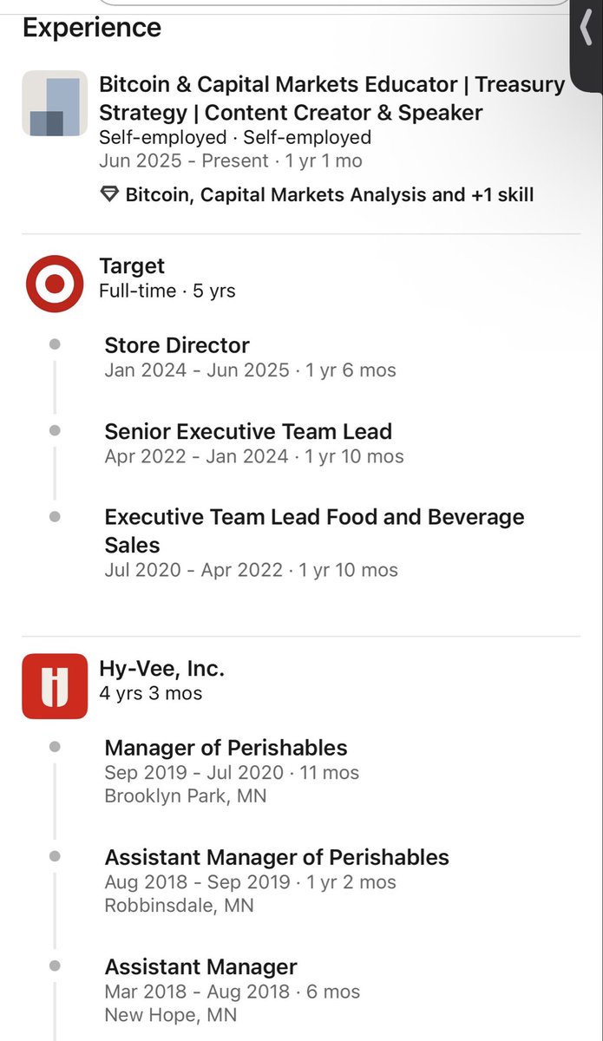Open Bitcoin, Capital Markets Analysis skills link
The image size is (603, 1041).
pyautogui.click(x=330, y=194)
